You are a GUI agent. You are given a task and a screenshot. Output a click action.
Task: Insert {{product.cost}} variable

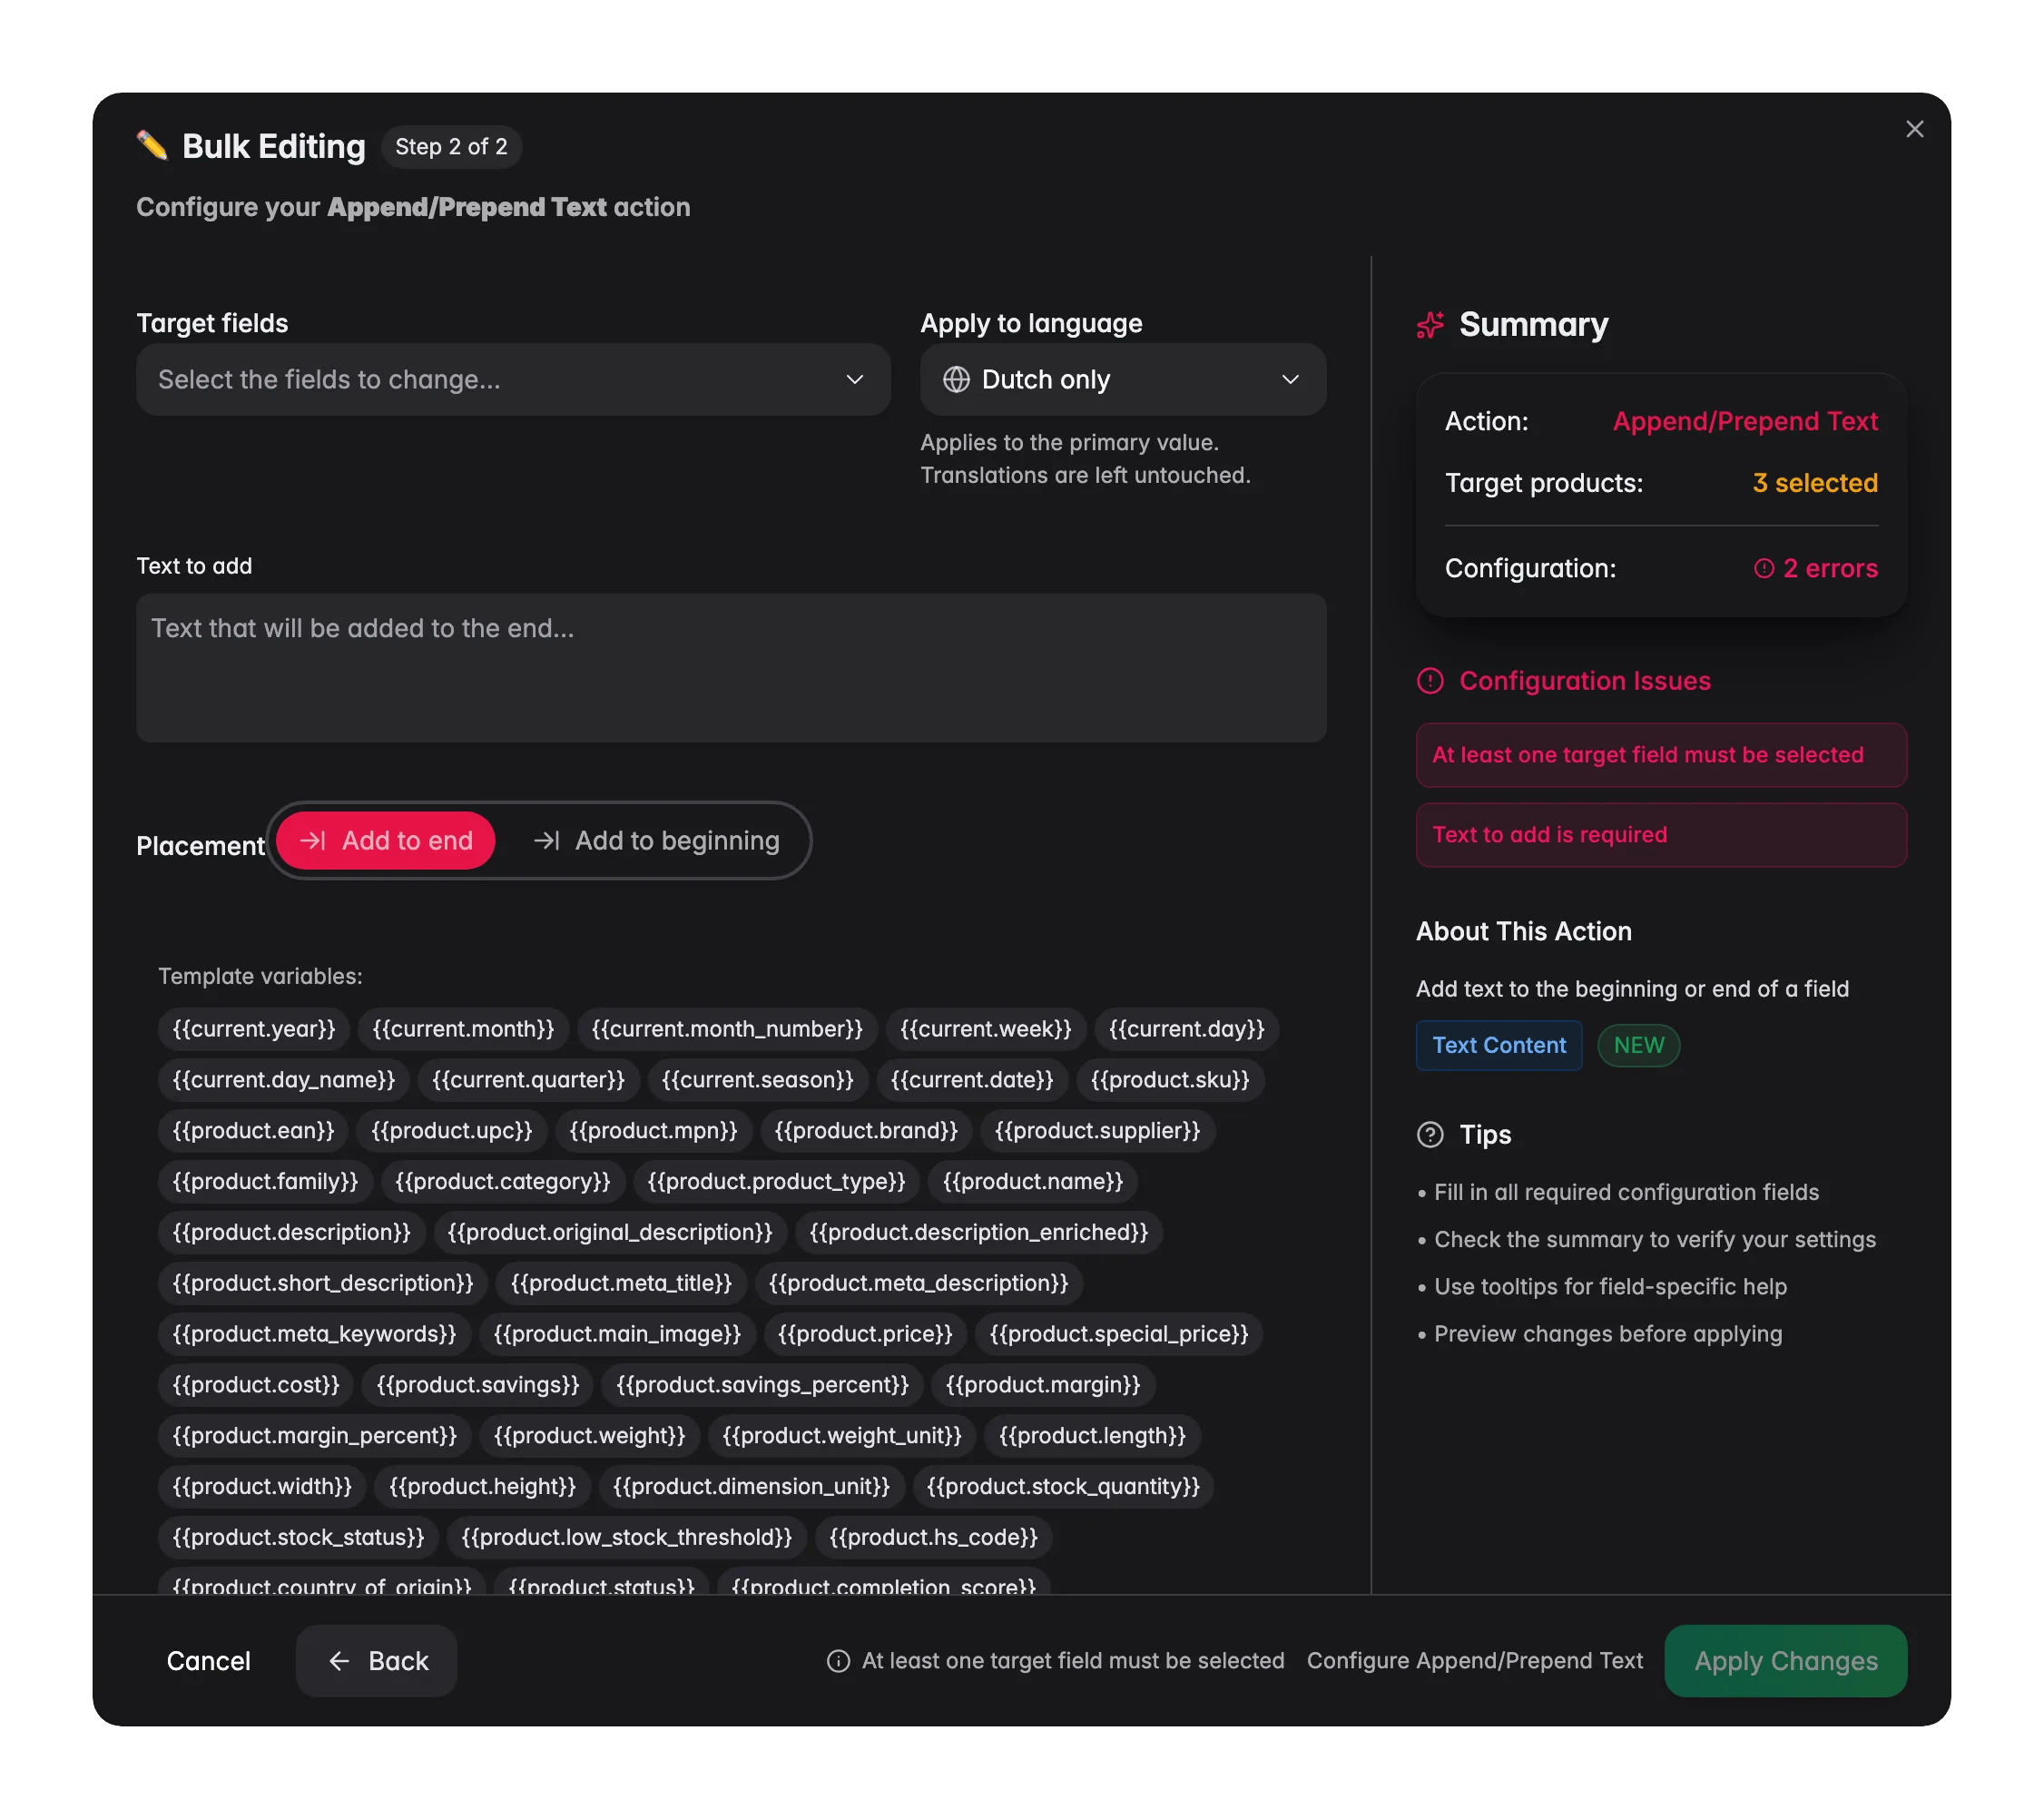click(x=256, y=1386)
